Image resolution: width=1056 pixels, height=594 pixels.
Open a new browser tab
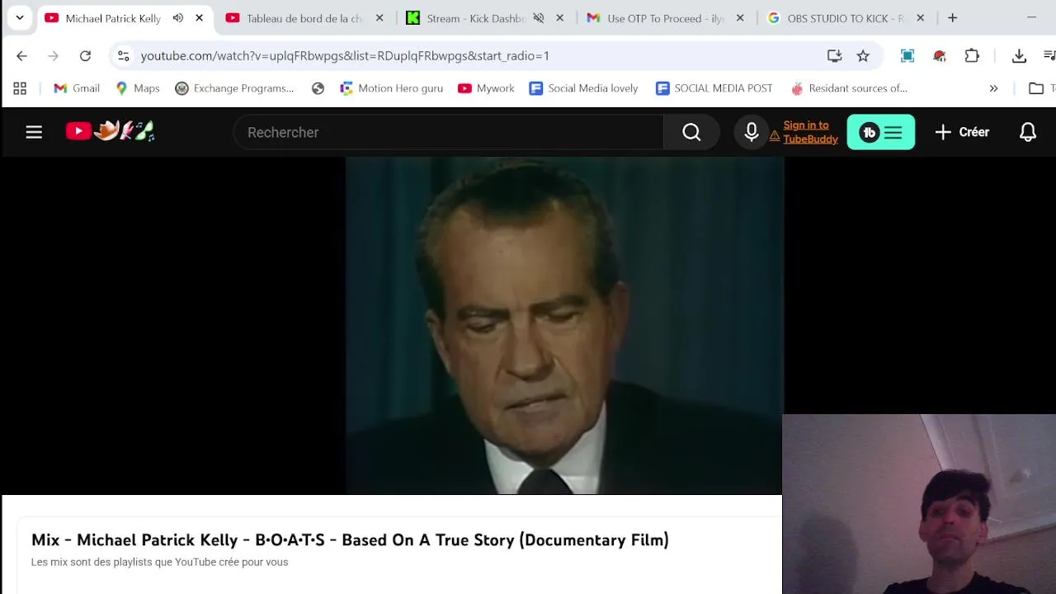953,17
